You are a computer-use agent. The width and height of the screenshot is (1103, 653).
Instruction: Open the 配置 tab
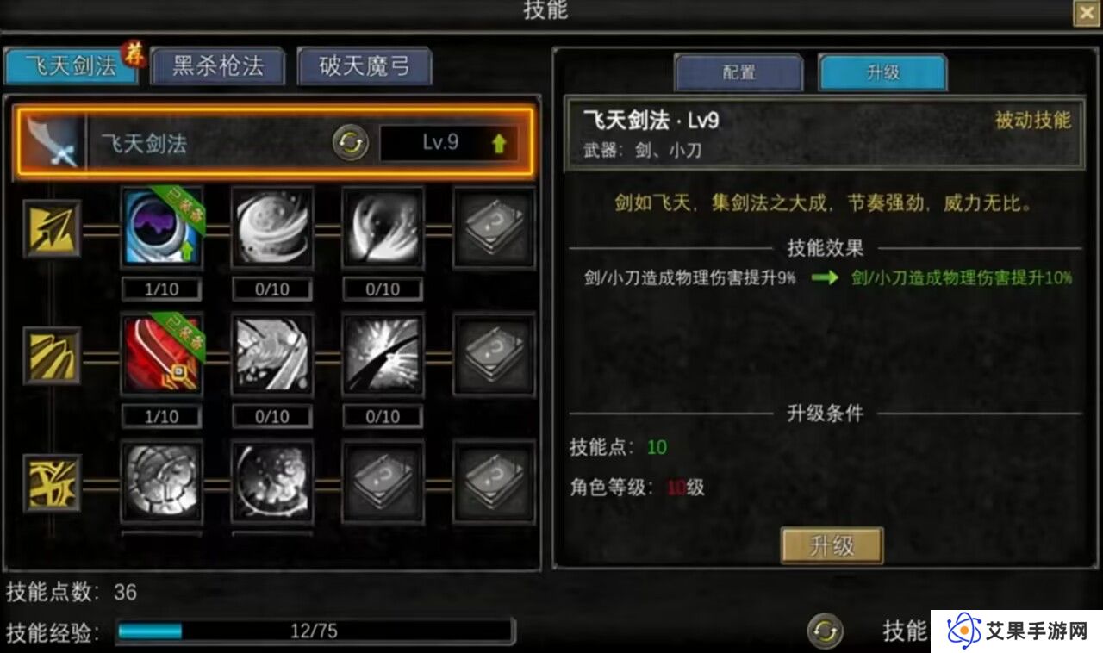click(x=738, y=72)
